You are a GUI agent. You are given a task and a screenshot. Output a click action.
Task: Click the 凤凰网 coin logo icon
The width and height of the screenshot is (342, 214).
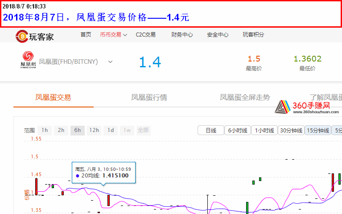(x=28, y=59)
